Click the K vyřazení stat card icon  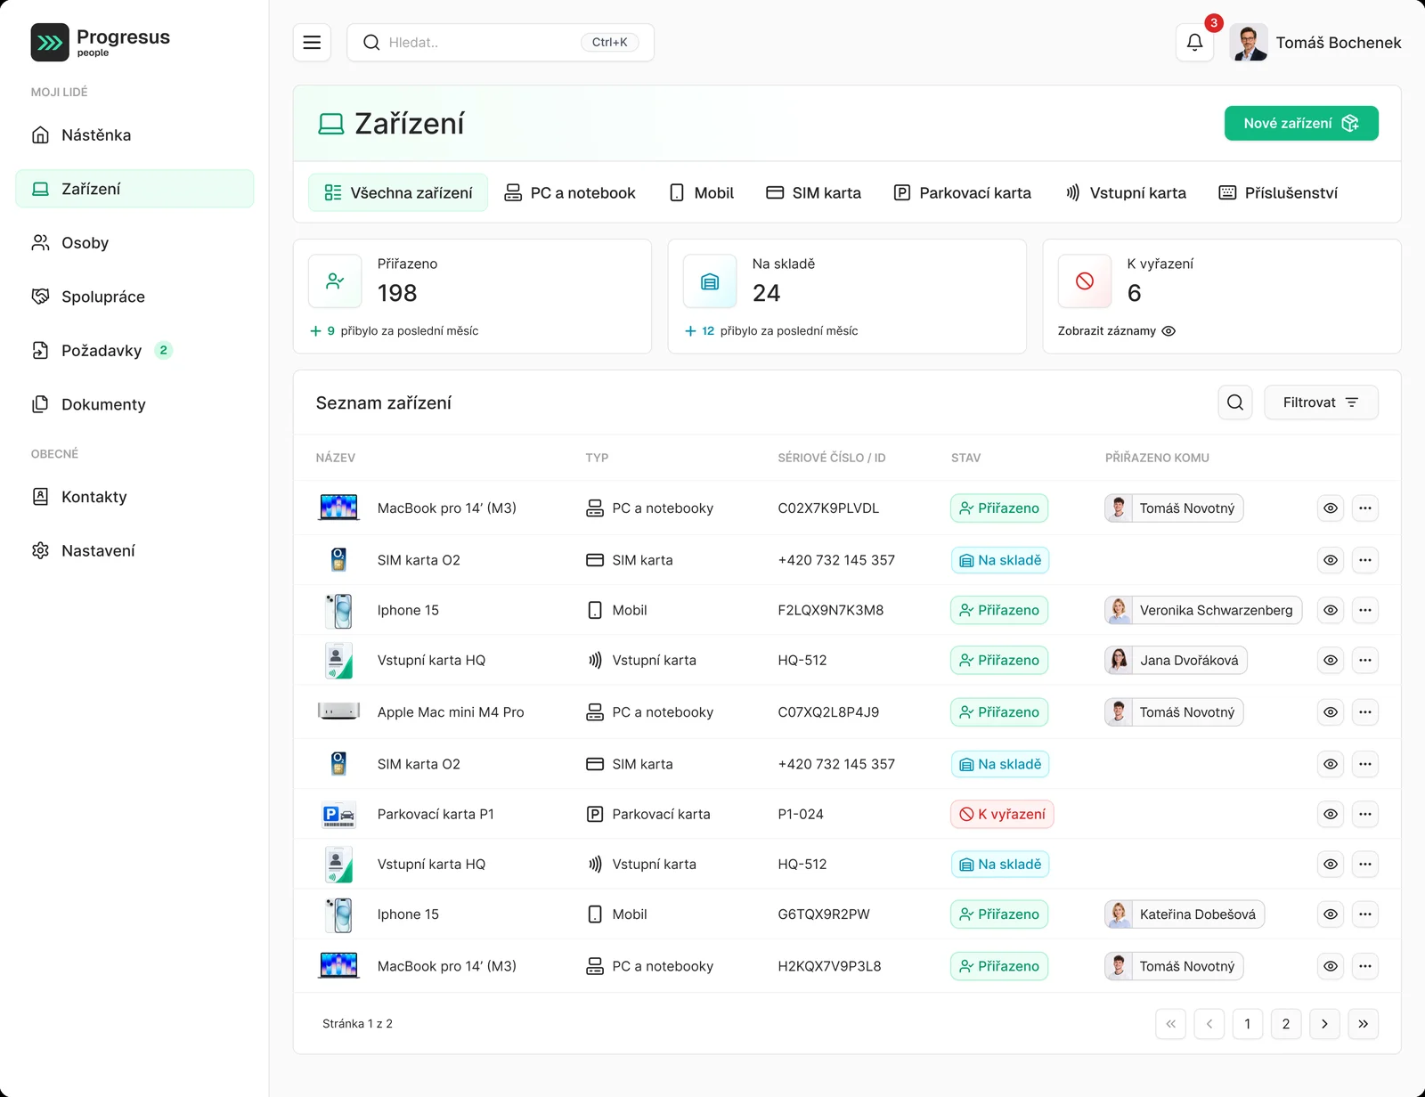[x=1085, y=281]
